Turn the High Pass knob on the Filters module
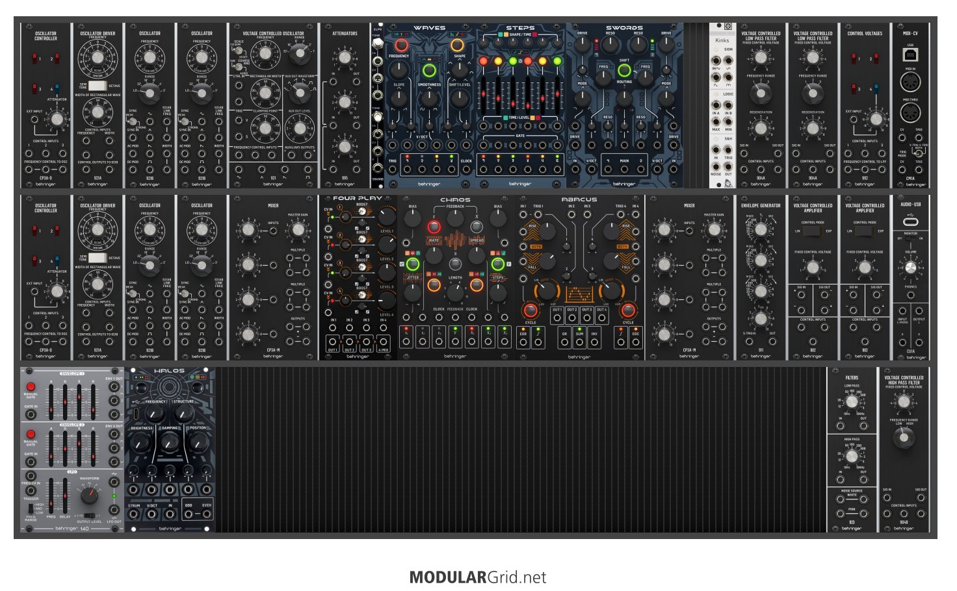The image size is (957, 591). tap(852, 456)
